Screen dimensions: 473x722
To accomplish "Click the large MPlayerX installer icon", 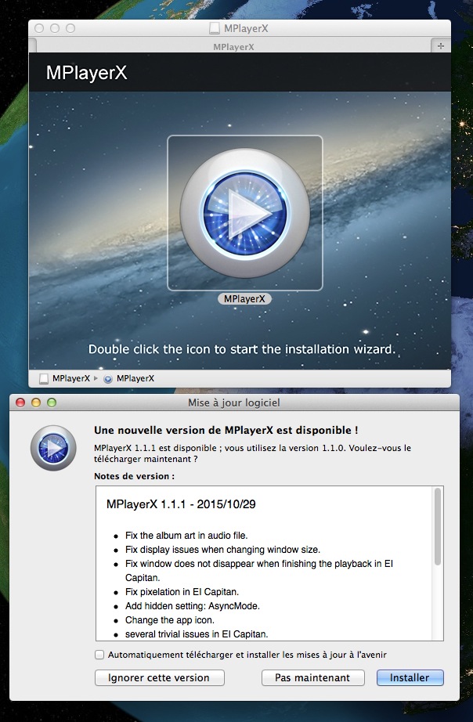I will click(x=244, y=213).
